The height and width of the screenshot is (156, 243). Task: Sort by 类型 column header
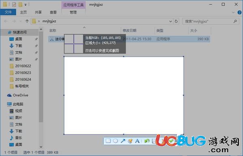160,31
